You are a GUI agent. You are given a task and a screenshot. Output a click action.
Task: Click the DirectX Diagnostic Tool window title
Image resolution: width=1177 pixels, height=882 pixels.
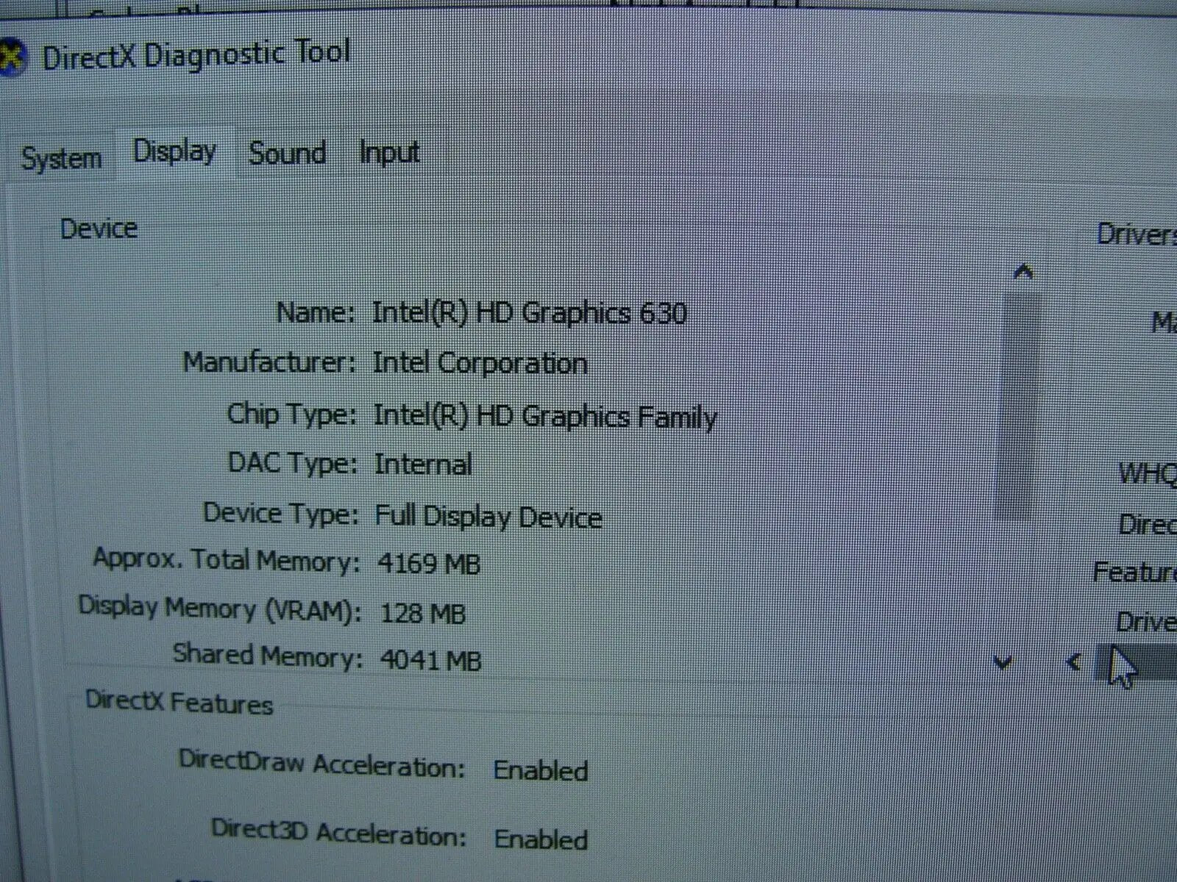click(196, 54)
